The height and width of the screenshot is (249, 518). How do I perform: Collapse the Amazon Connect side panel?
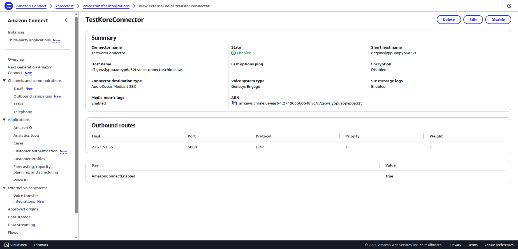click(x=66, y=20)
